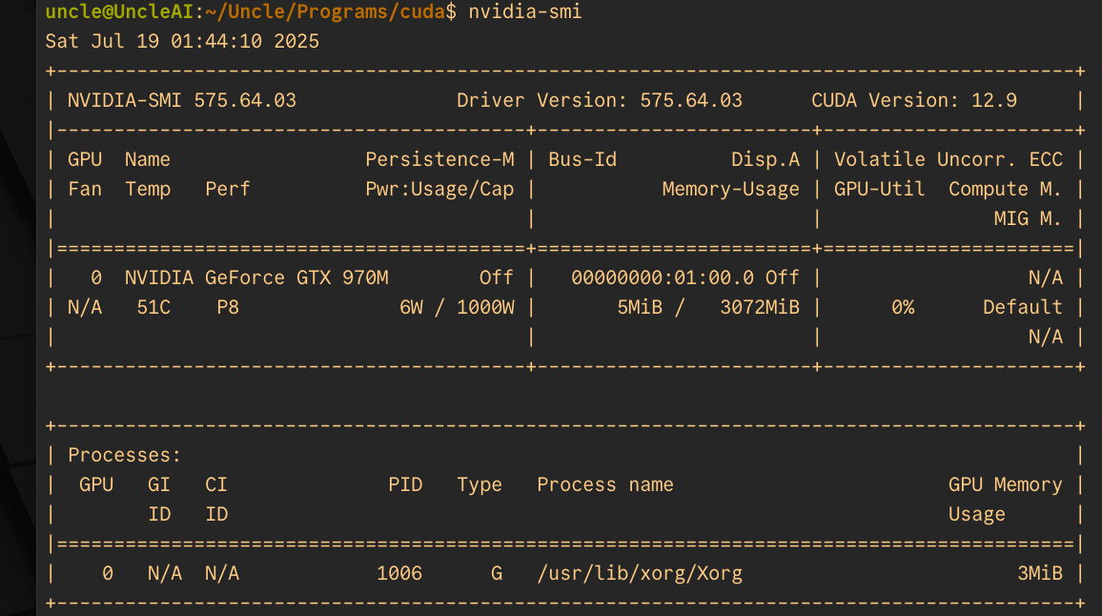The height and width of the screenshot is (616, 1102).
Task: Click the 'Disp.A' column header
Action: (765, 159)
